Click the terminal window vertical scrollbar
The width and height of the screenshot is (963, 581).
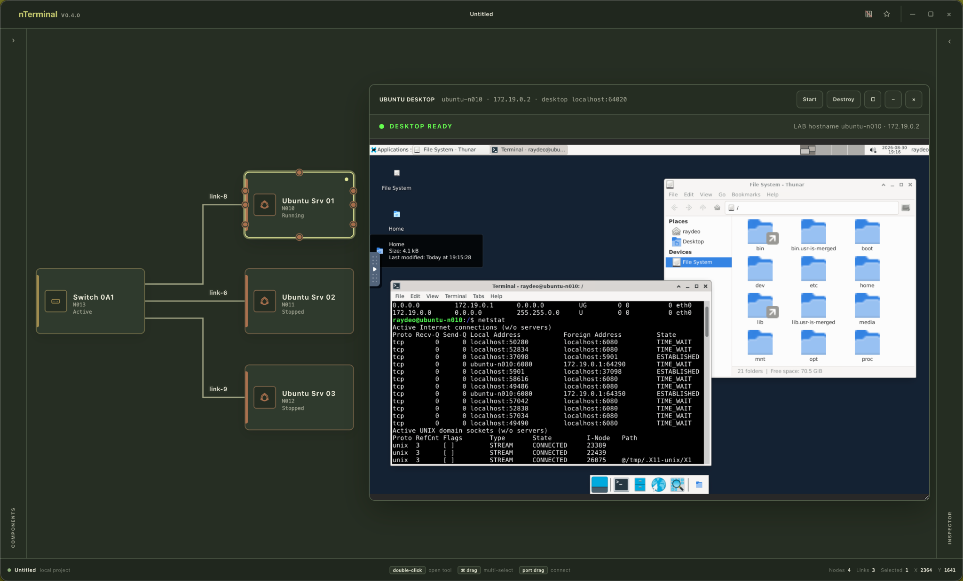pos(707,383)
